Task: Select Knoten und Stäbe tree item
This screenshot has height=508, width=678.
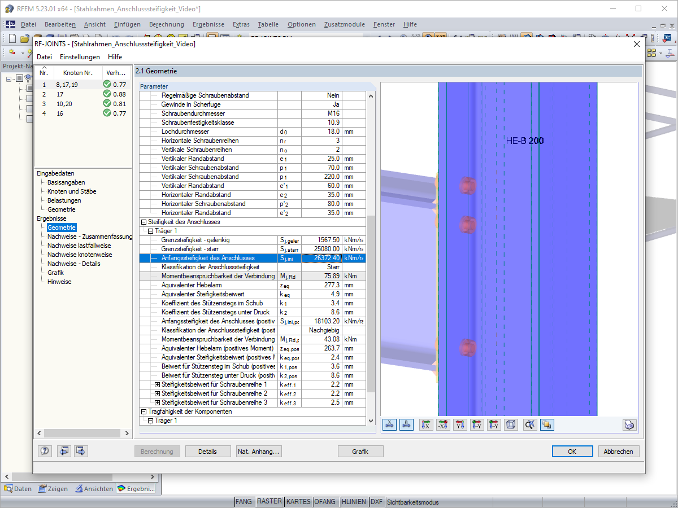Action: click(x=72, y=191)
